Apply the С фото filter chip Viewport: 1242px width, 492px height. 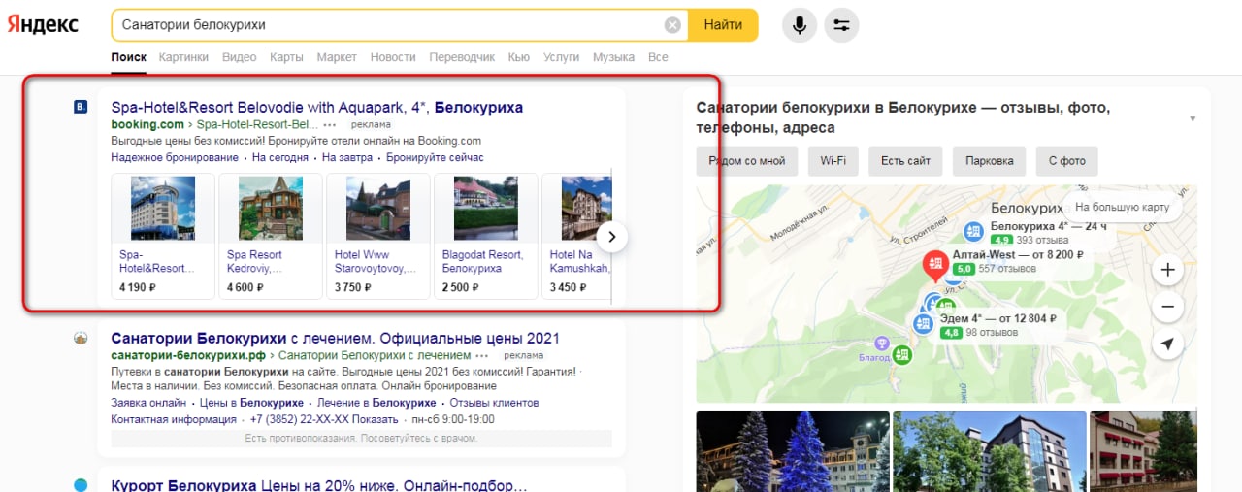click(x=1066, y=161)
